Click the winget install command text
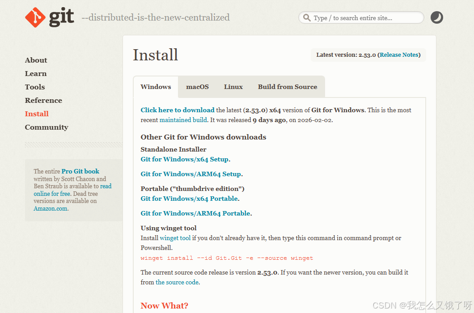474x313 pixels. pos(227,258)
